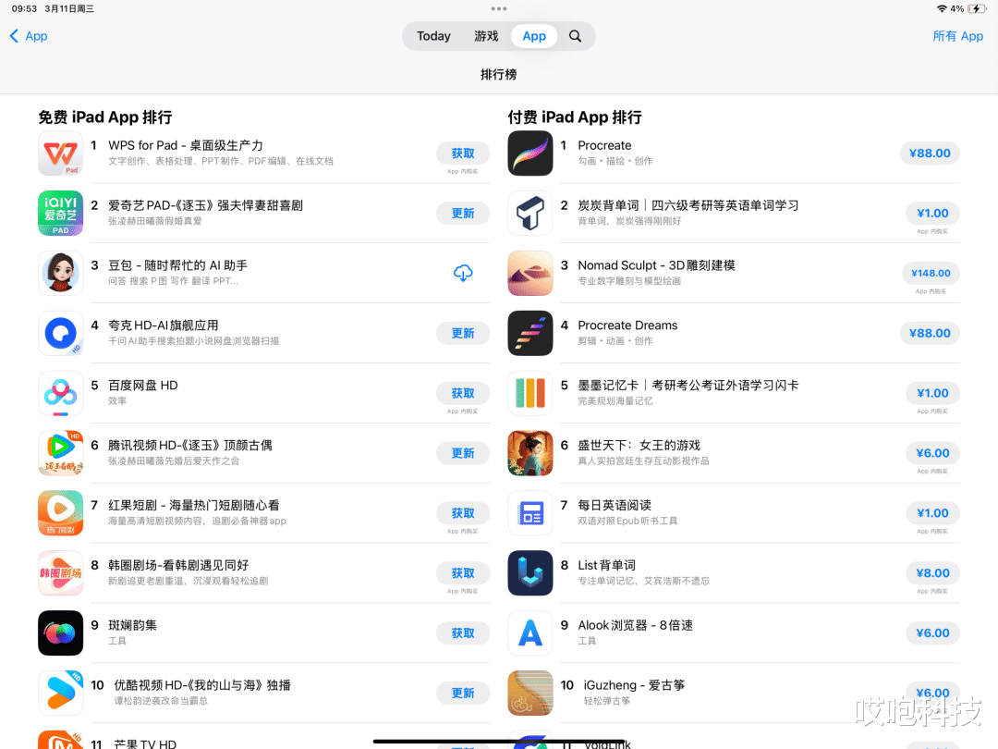
Task: Open the 炭炭背单词 app icon
Action: 530,214
